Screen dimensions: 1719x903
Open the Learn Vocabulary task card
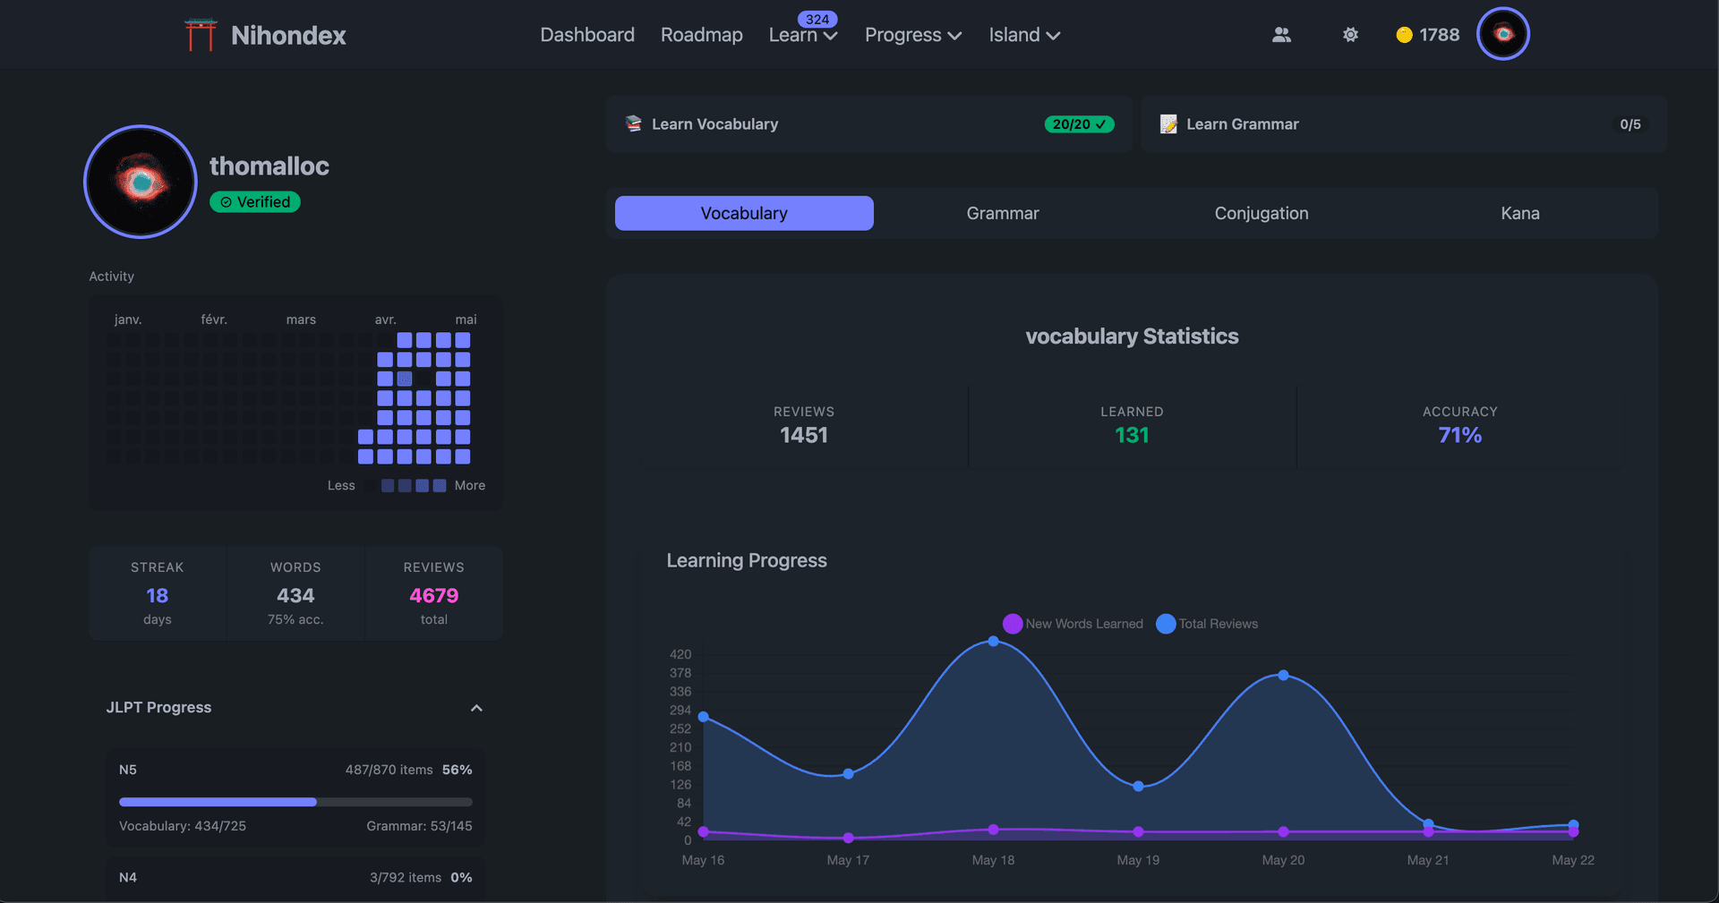868,124
